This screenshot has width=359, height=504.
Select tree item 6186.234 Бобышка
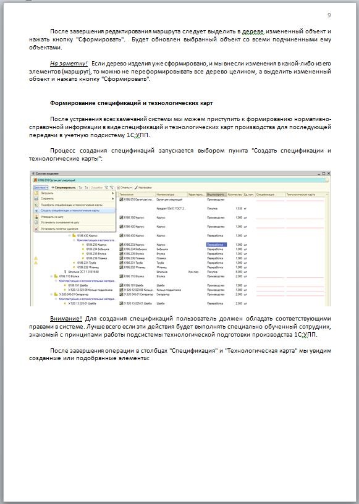tap(98, 249)
